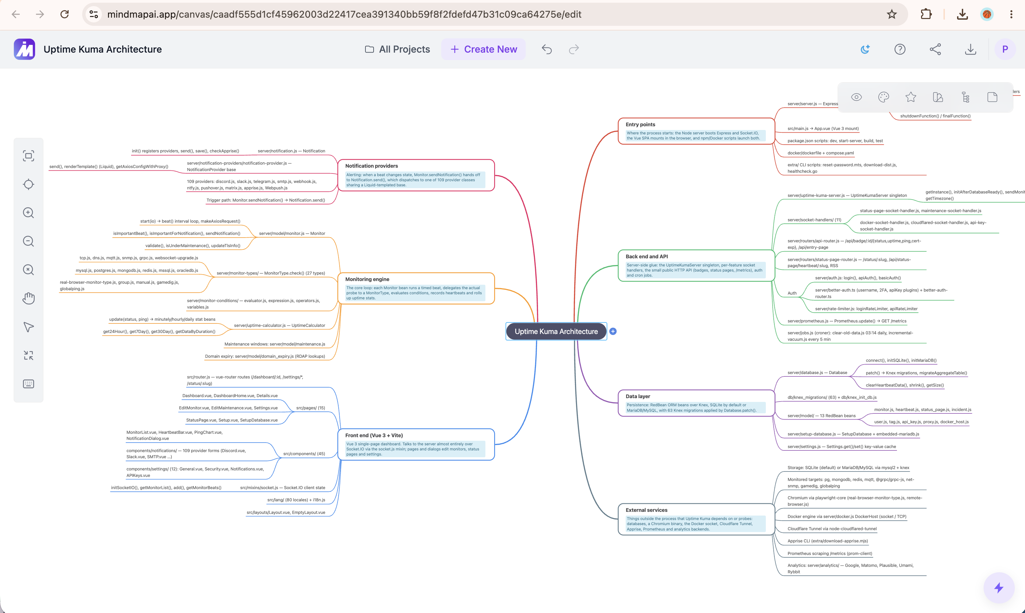Fit map to screen using the frame icon

click(x=29, y=156)
